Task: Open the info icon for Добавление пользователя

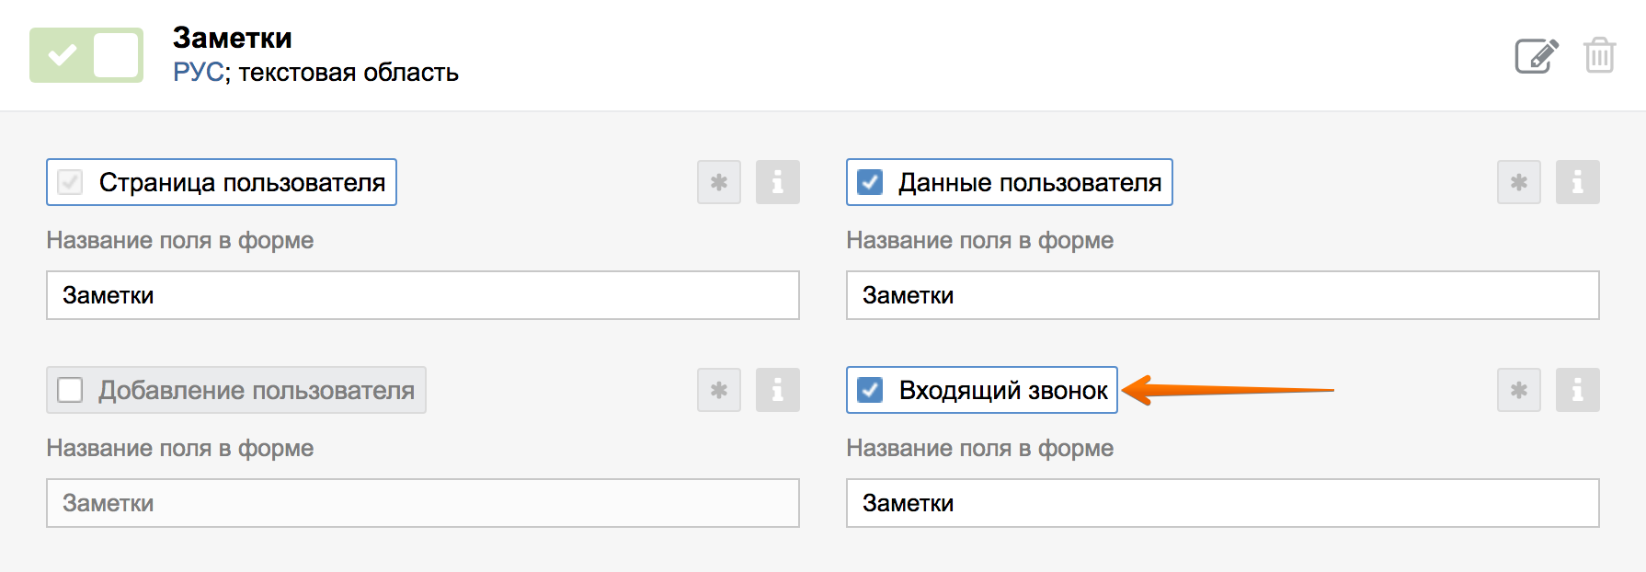Action: point(778,390)
